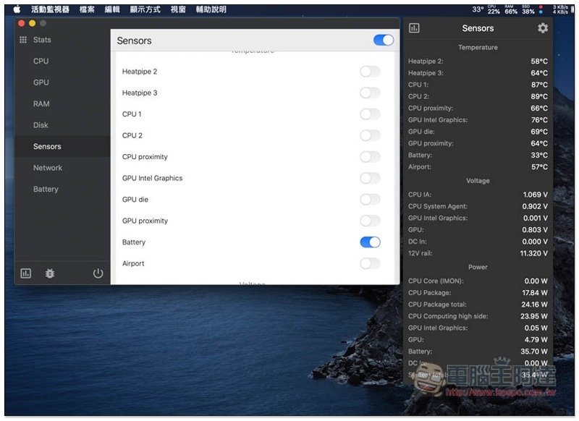The width and height of the screenshot is (579, 421).
Task: Select Network in the sidebar
Action: pyautogui.click(x=48, y=168)
